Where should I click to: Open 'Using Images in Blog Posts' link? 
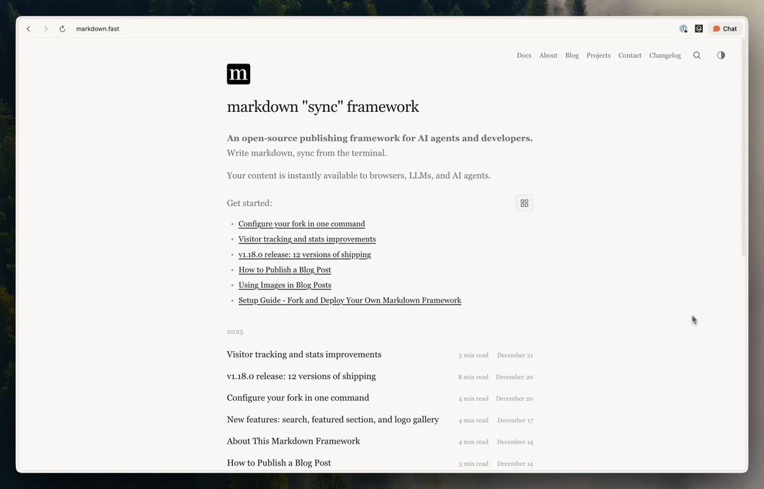pyautogui.click(x=285, y=285)
